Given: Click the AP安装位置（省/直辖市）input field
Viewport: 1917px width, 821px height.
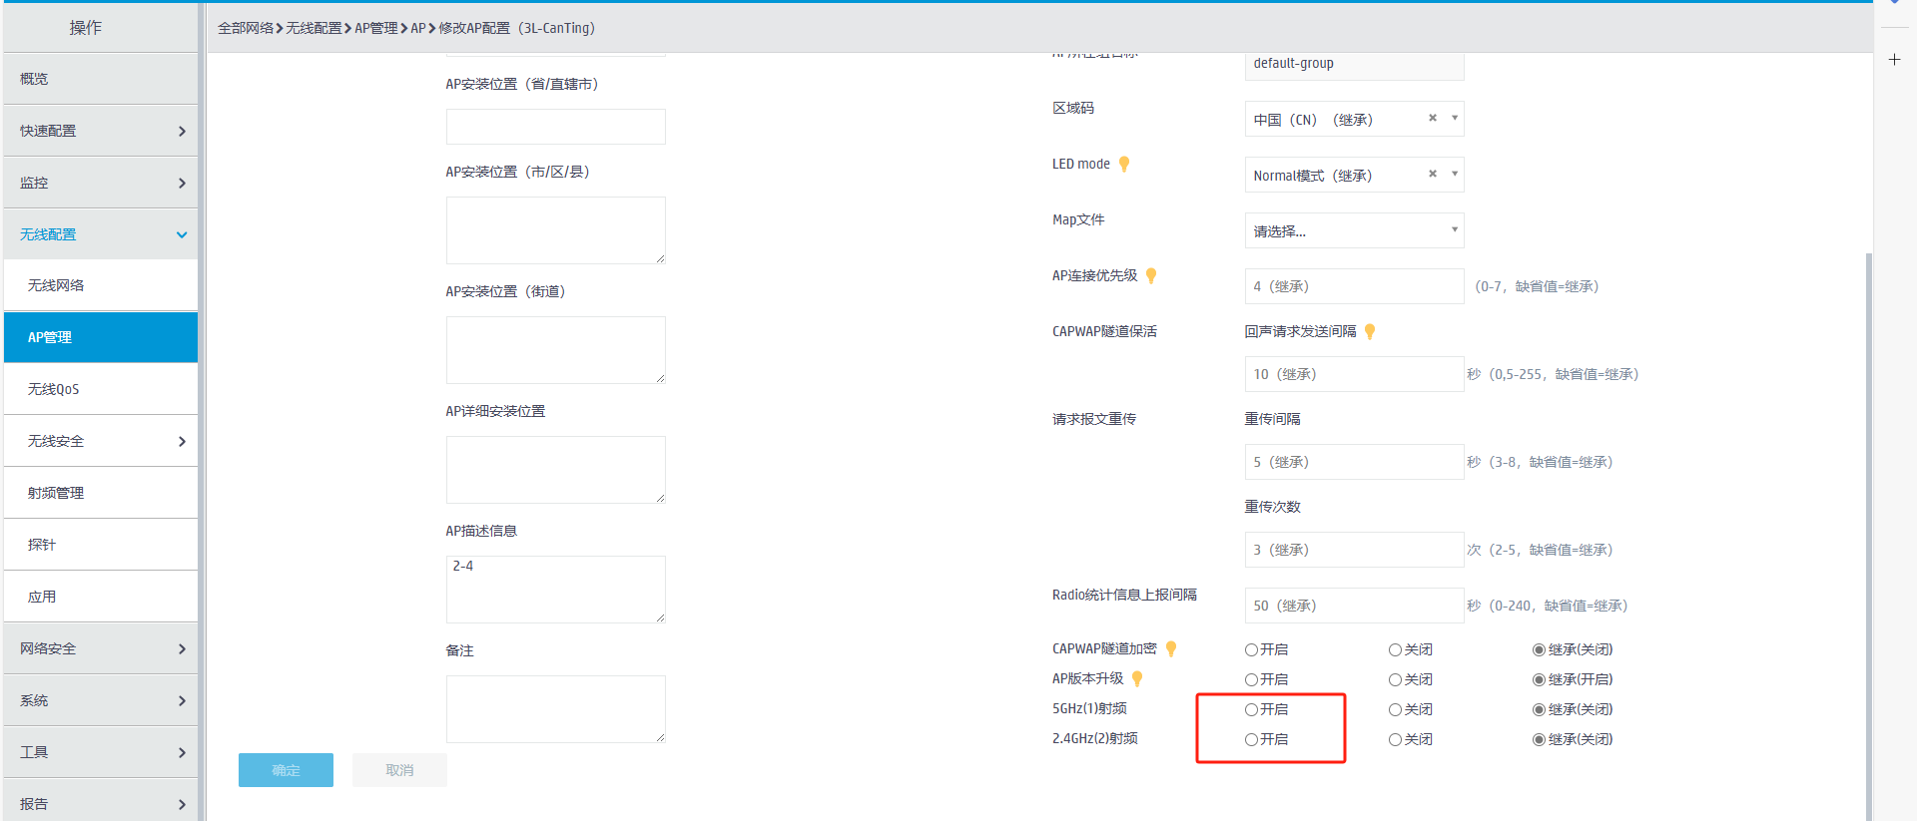Looking at the screenshot, I should [556, 127].
